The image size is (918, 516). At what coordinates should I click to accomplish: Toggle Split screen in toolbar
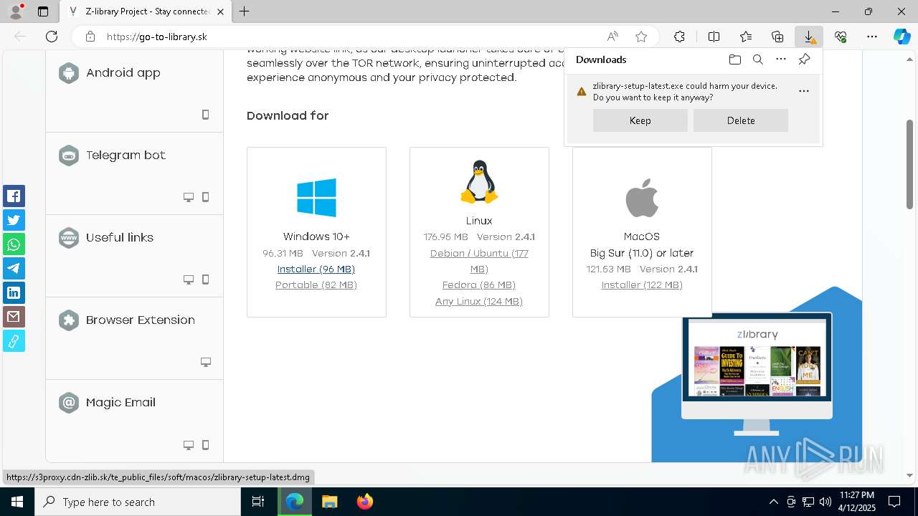tap(714, 37)
